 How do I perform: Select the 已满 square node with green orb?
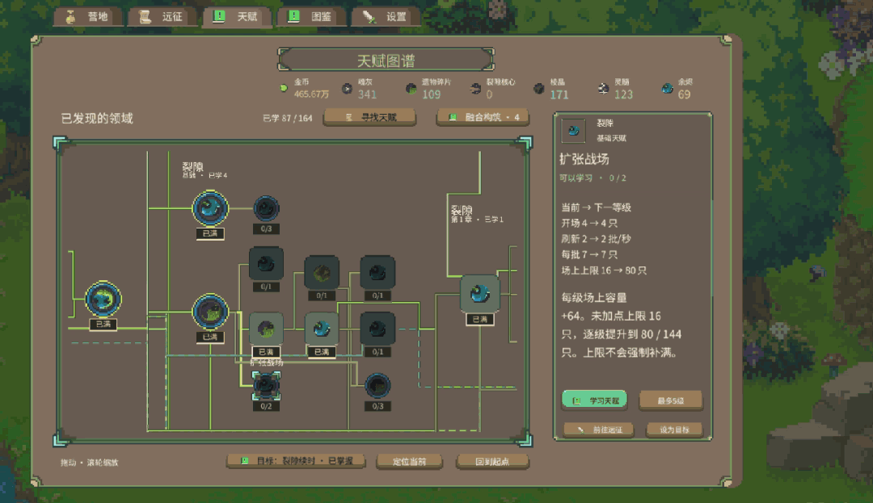pos(266,329)
